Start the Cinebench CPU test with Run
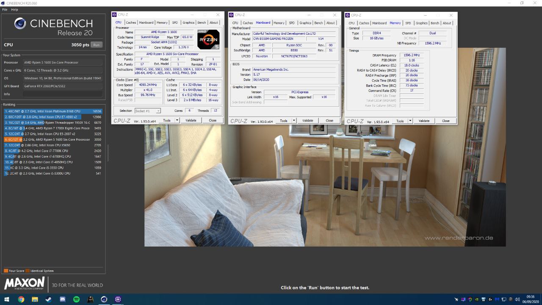Viewport: 542px width, 305px height. (97, 44)
